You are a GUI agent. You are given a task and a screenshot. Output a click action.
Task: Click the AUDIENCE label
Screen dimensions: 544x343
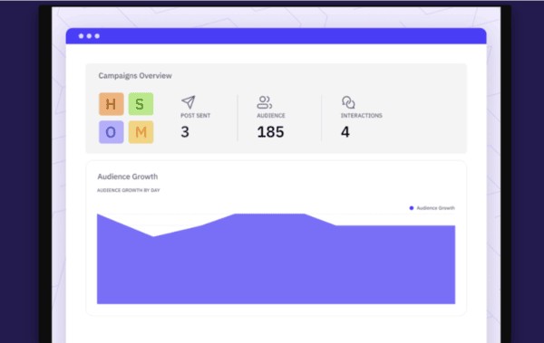pyautogui.click(x=271, y=116)
